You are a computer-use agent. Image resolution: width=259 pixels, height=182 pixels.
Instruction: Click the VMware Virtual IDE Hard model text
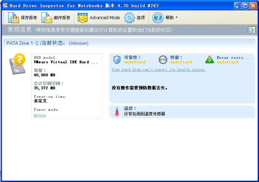click(x=66, y=62)
